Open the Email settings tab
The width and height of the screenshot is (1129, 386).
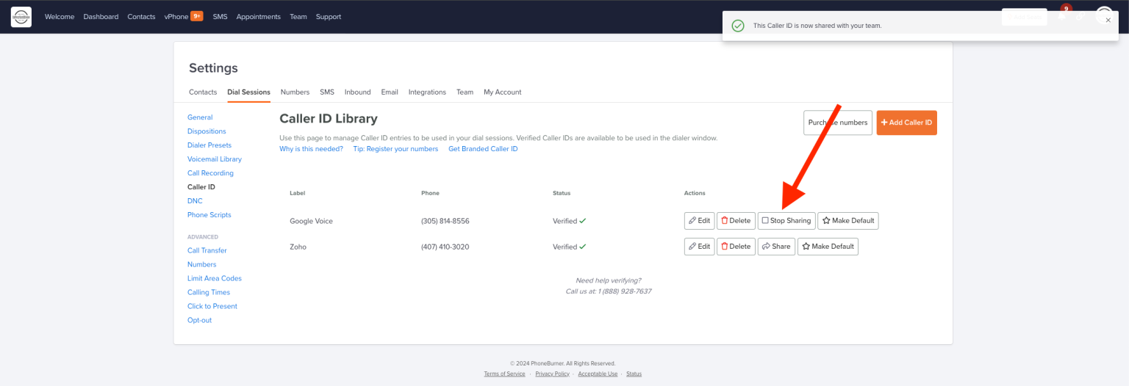pyautogui.click(x=390, y=92)
